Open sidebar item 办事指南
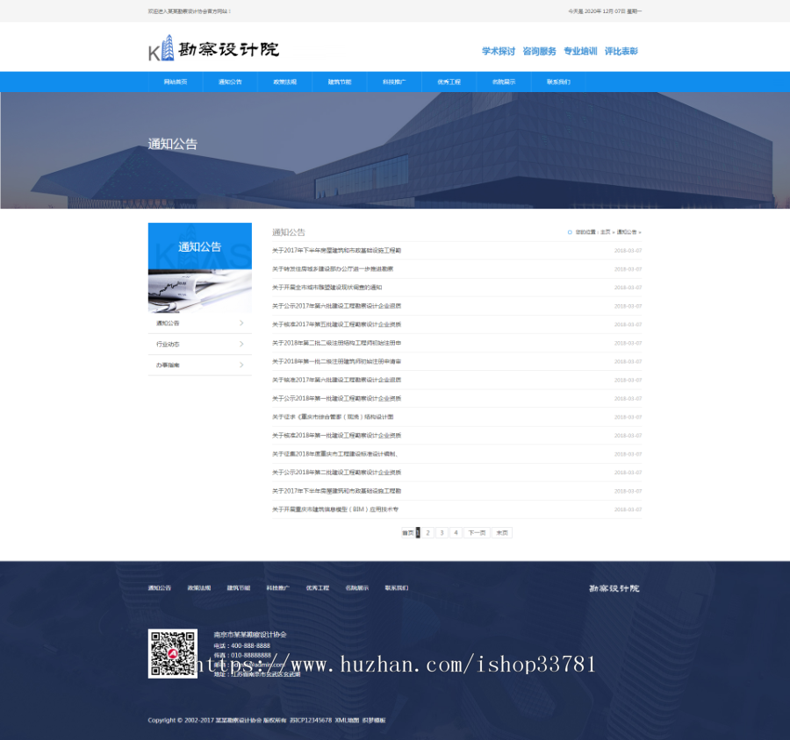 click(x=200, y=365)
